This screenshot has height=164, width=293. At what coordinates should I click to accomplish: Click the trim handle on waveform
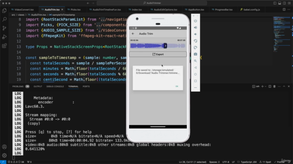click(x=165, y=46)
